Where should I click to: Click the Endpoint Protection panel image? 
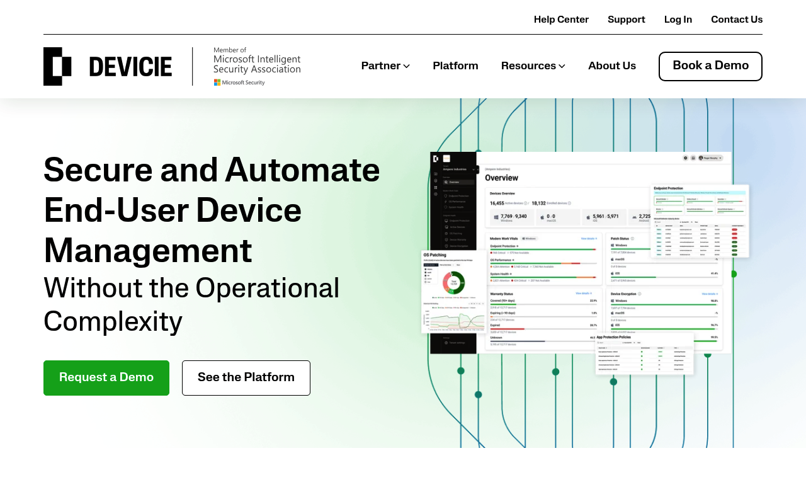pyautogui.click(x=700, y=220)
